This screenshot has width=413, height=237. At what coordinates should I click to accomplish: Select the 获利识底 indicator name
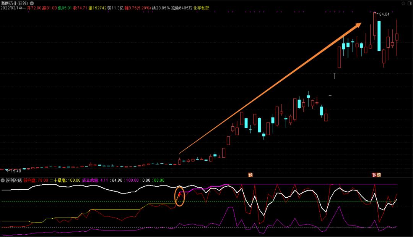[x=13, y=180]
